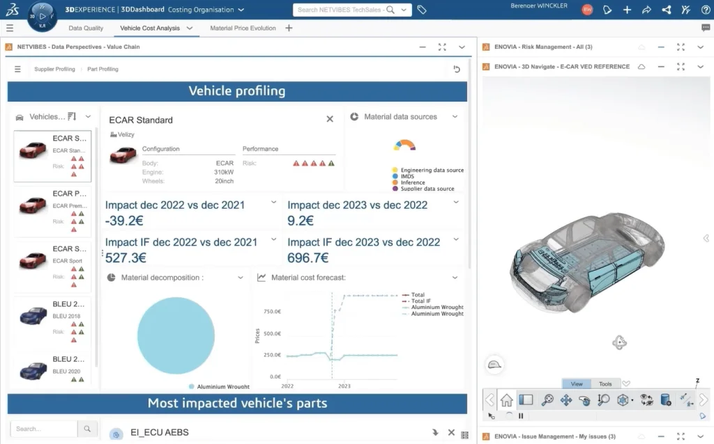Click the Search parts input field

tap(45, 429)
